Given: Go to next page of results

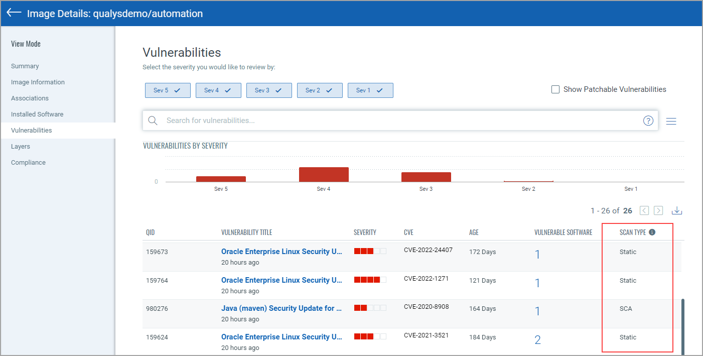Looking at the screenshot, I should (x=658, y=210).
